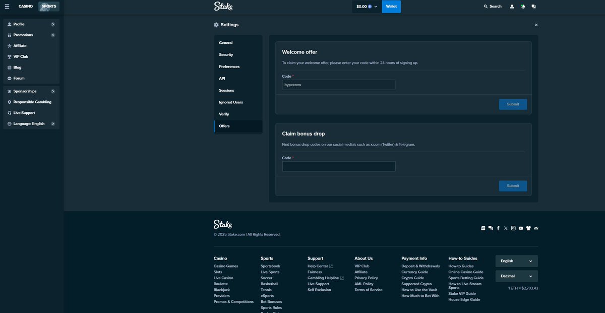The height and width of the screenshot is (313, 605).
Task: Close the Settings panel with the X
Action: tap(536, 25)
